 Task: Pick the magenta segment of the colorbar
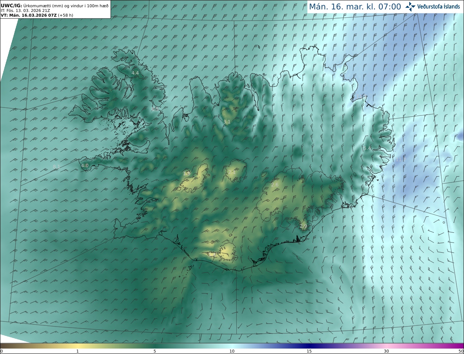[x=453, y=346]
